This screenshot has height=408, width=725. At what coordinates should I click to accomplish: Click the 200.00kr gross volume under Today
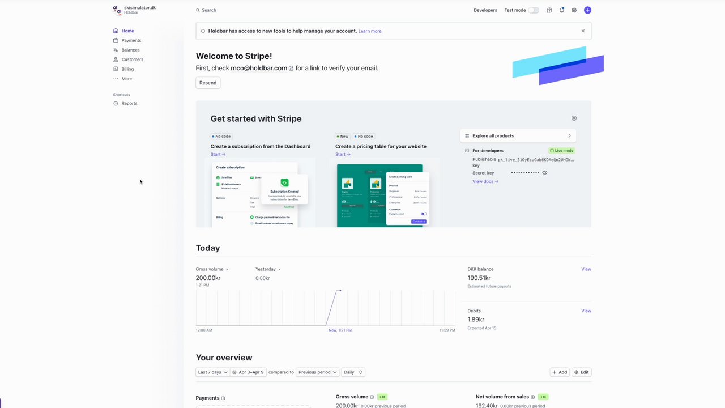(x=208, y=278)
